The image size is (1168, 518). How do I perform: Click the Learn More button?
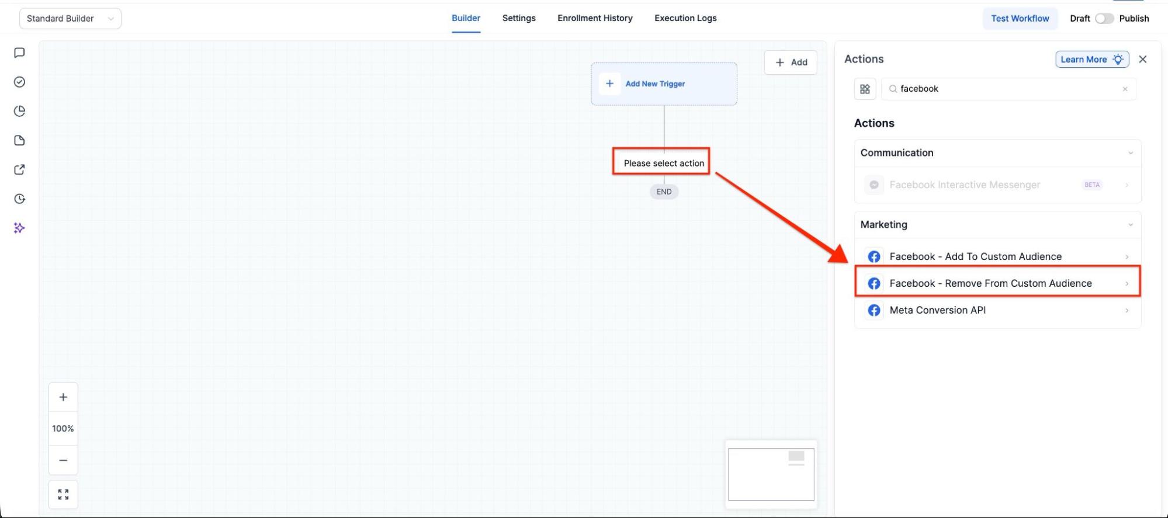click(1091, 60)
